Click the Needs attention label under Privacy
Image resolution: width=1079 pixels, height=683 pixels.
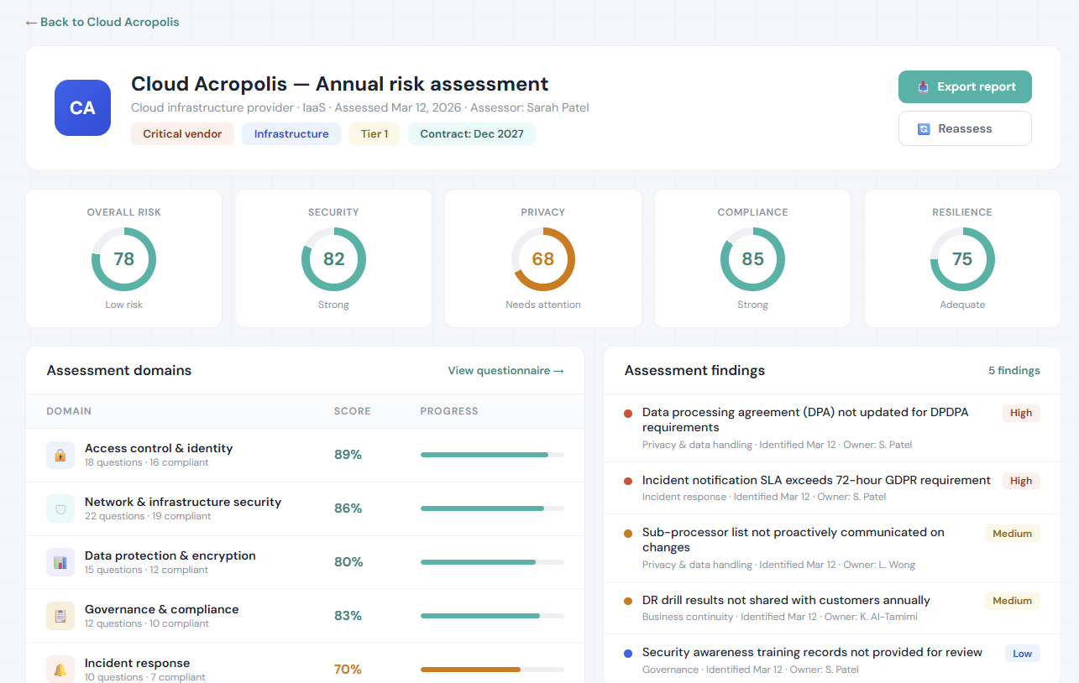543,305
